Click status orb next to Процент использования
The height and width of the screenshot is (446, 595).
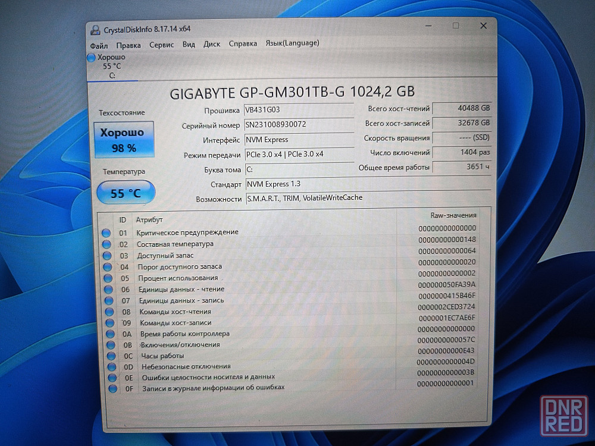tap(108, 278)
